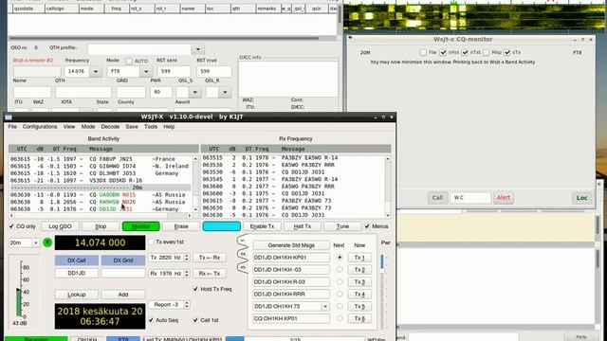Image resolution: width=607 pixels, height=341 pixels.
Task: Click the Halt Tx button
Action: tap(303, 226)
